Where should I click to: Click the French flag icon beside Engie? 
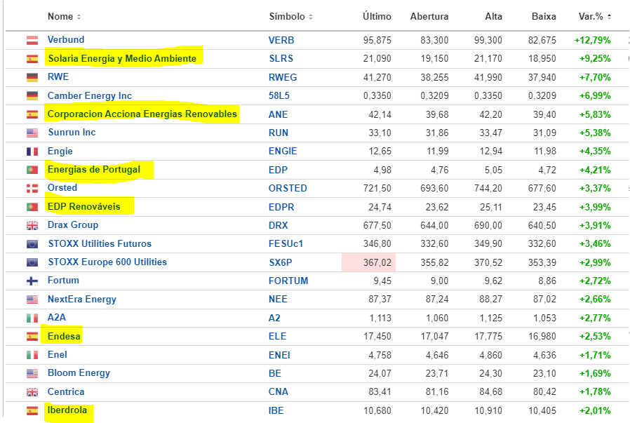coord(32,152)
